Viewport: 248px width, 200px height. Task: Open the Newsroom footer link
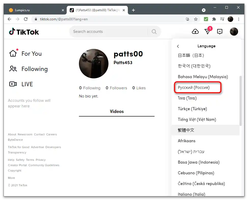(x=25, y=134)
